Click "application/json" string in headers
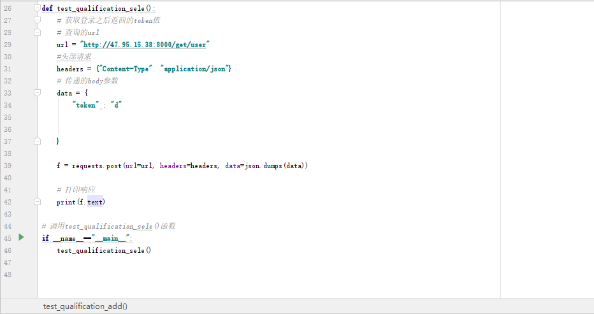This screenshot has height=314, width=594. (194, 69)
